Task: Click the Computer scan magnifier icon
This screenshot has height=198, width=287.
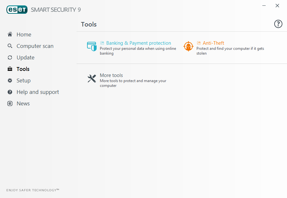Action: pyautogui.click(x=10, y=46)
